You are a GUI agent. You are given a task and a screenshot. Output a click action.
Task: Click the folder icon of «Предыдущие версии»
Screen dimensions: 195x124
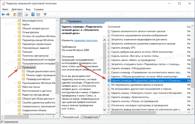tap(23, 79)
